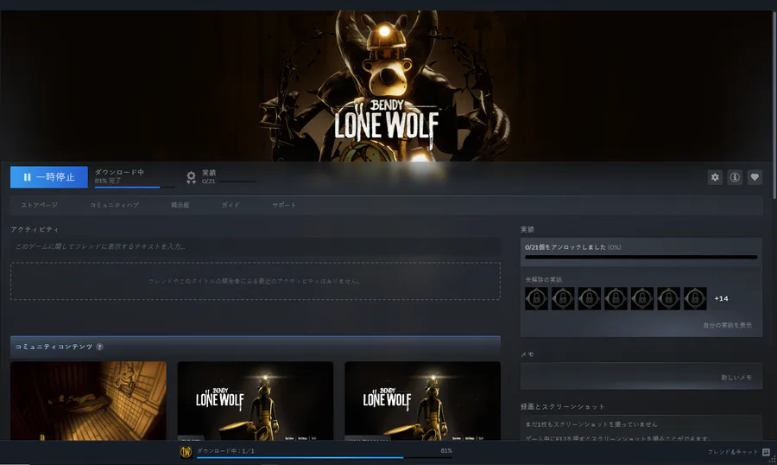The image size is (777, 465).
Task: Open middle Lone Wolf community thumbnail
Action: 256,401
